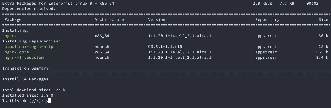Click the nginx-filesystem dependency entry
This screenshot has height=108, width=331.
pyautogui.click(x=24, y=57)
